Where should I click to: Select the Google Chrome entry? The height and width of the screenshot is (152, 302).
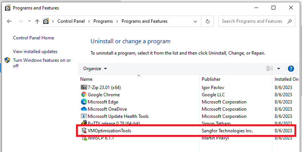click(104, 94)
